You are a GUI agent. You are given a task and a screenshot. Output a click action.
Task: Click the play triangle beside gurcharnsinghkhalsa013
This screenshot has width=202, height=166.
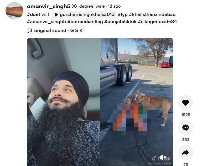[x=56, y=14]
